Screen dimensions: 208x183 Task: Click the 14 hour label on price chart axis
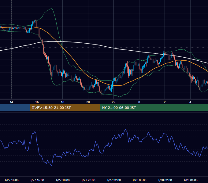tap(11, 102)
